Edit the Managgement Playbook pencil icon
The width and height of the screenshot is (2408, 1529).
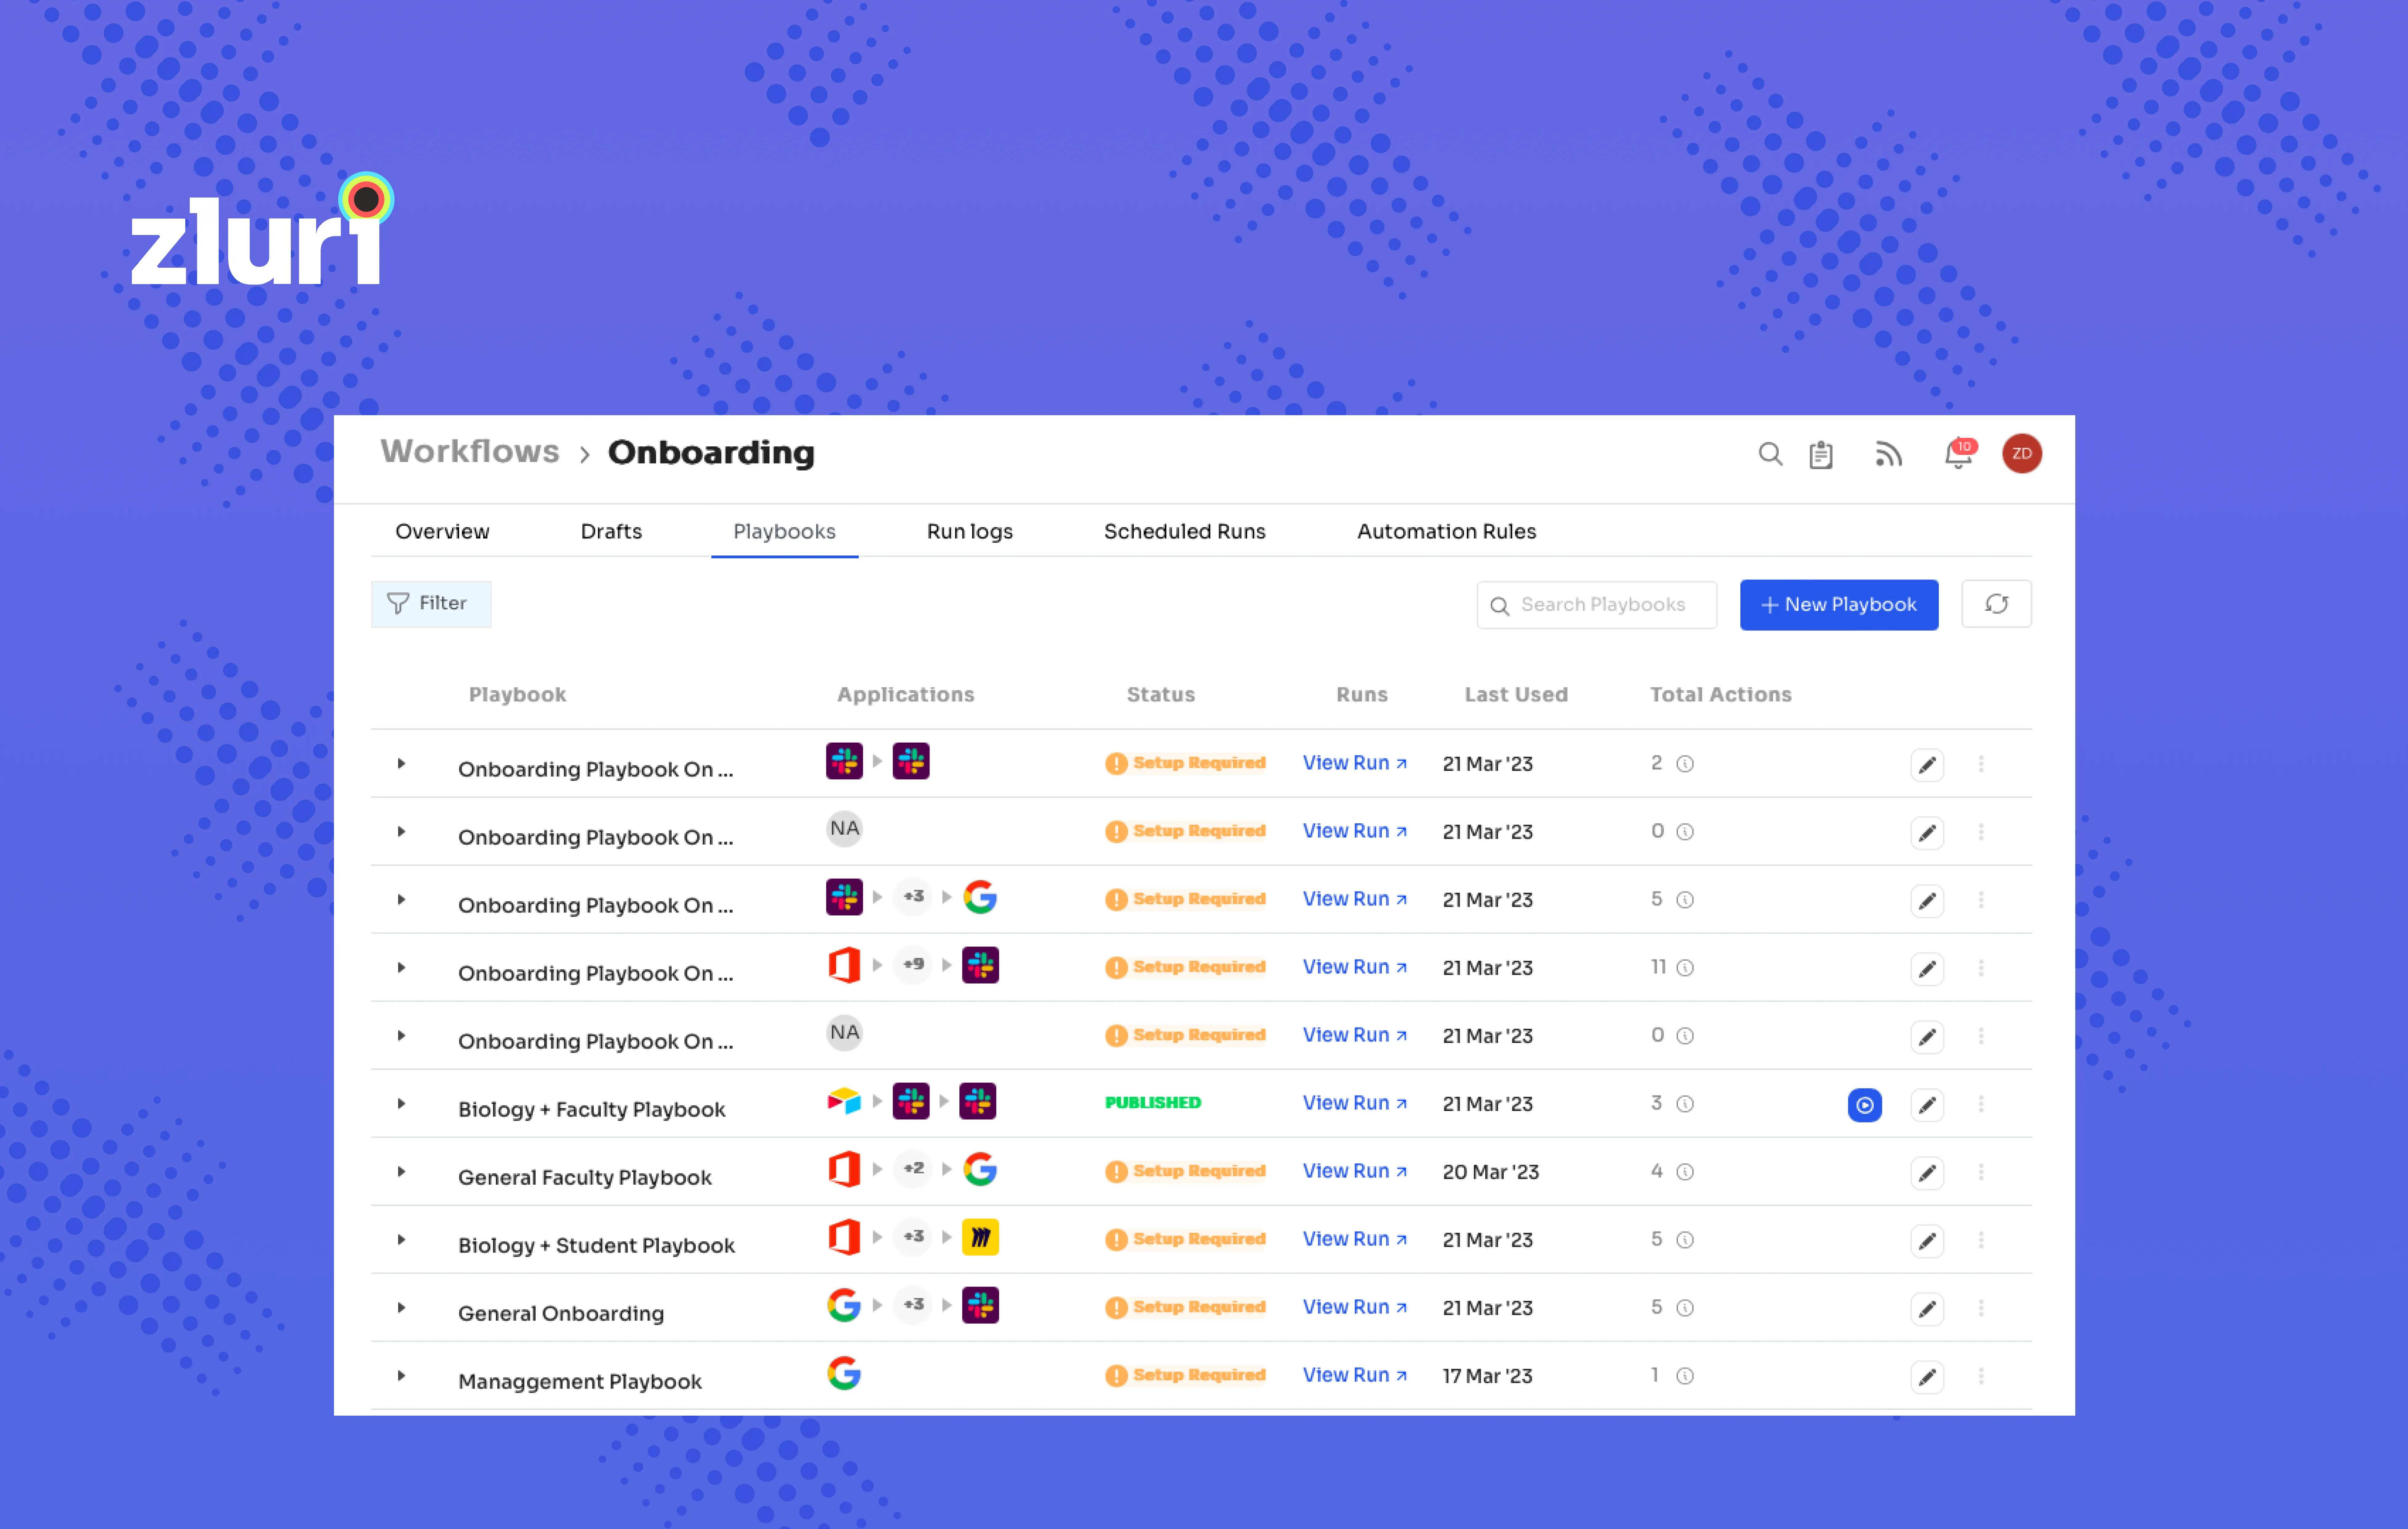1927,1377
